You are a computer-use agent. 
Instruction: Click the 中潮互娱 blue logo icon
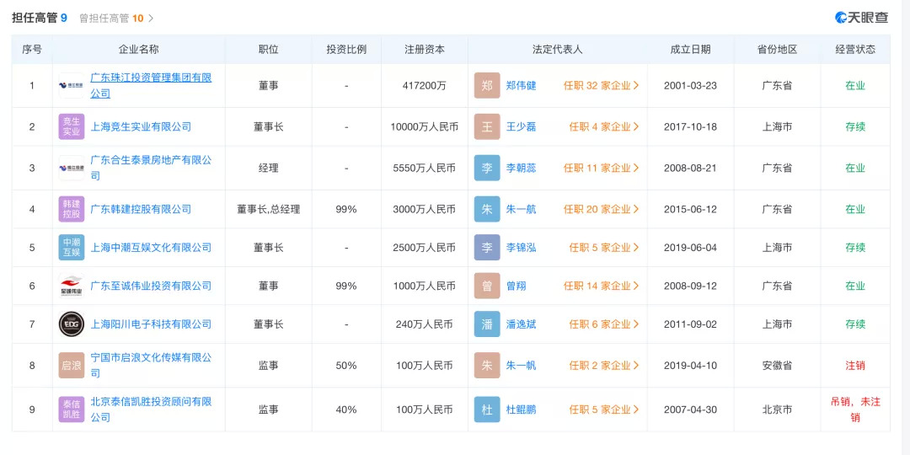72,248
